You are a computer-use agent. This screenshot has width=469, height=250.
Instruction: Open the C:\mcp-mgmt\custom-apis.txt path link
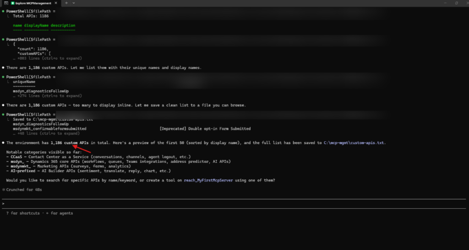point(355,143)
